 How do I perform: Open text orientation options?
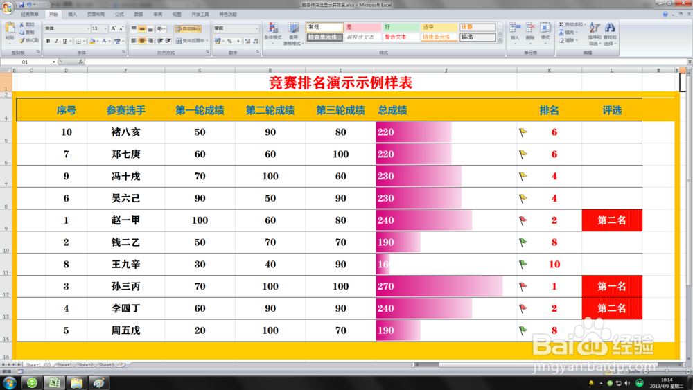pyautogui.click(x=161, y=28)
